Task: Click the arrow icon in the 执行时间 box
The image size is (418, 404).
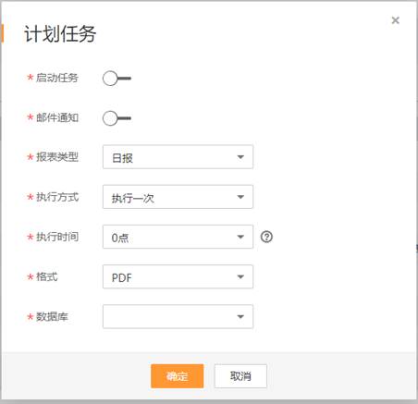Action: 240,237
